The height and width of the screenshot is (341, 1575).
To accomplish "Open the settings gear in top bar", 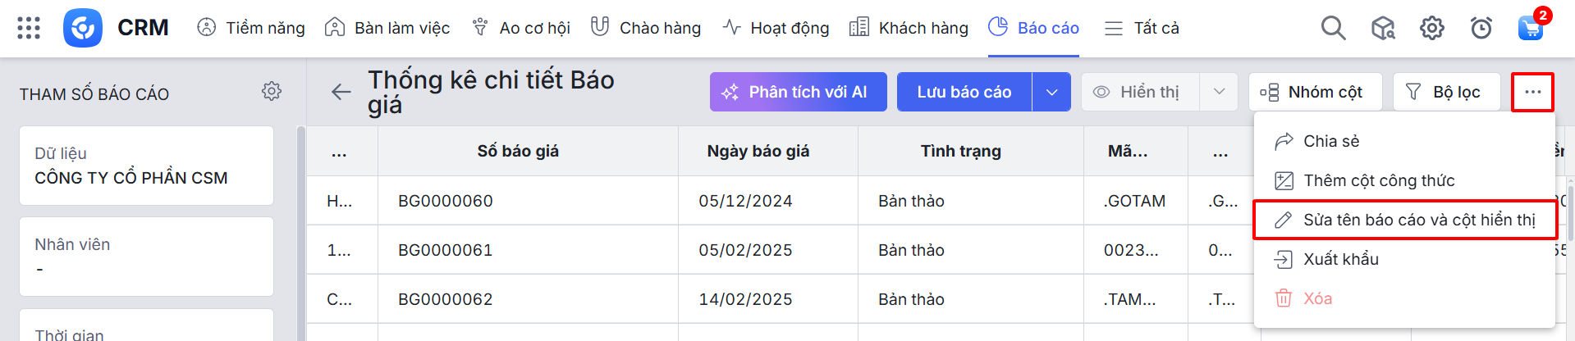I will [1432, 28].
